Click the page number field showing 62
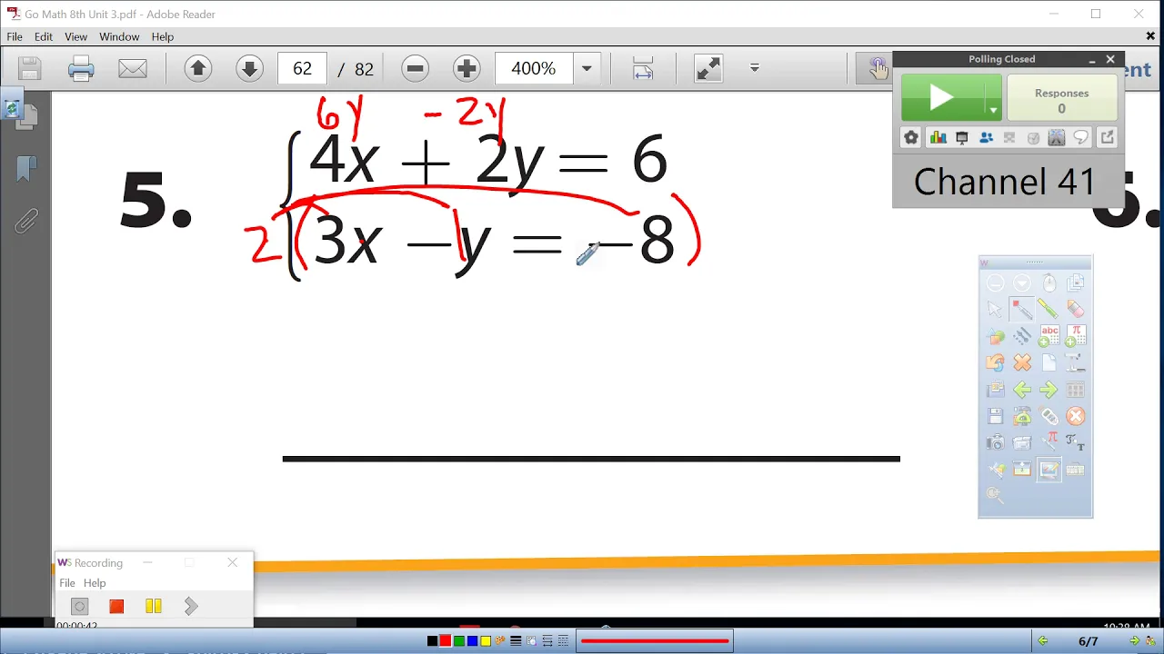This screenshot has width=1164, height=654. tap(302, 68)
